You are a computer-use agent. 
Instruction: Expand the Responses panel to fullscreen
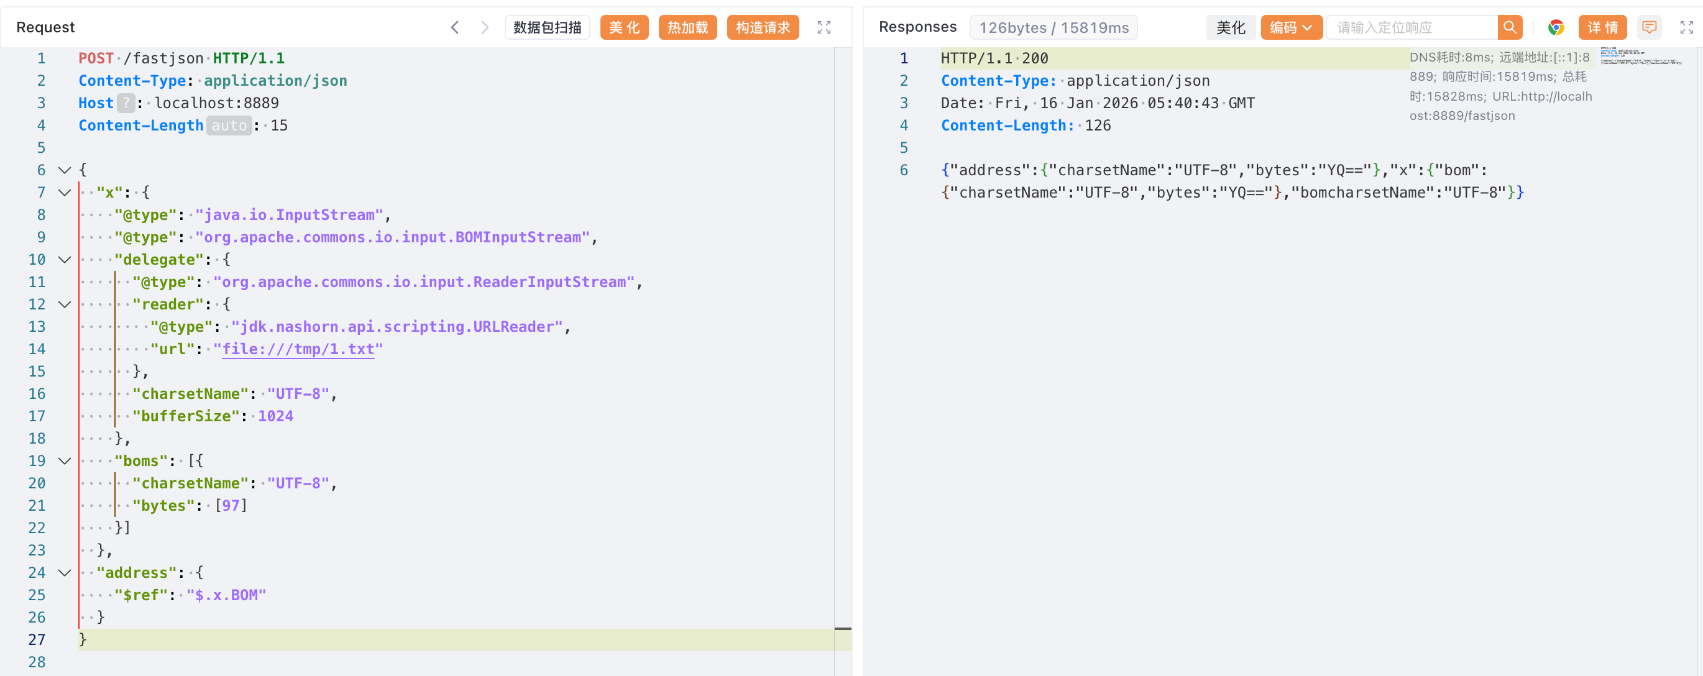point(1686,27)
